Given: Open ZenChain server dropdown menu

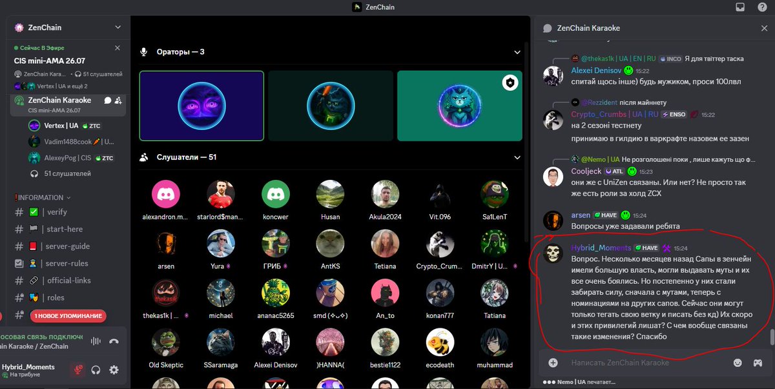Looking at the screenshot, I should pos(118,28).
